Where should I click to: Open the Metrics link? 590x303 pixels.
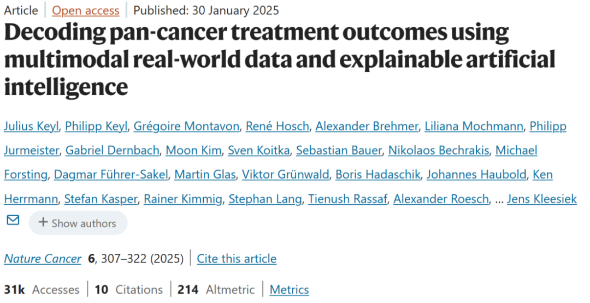(289, 289)
